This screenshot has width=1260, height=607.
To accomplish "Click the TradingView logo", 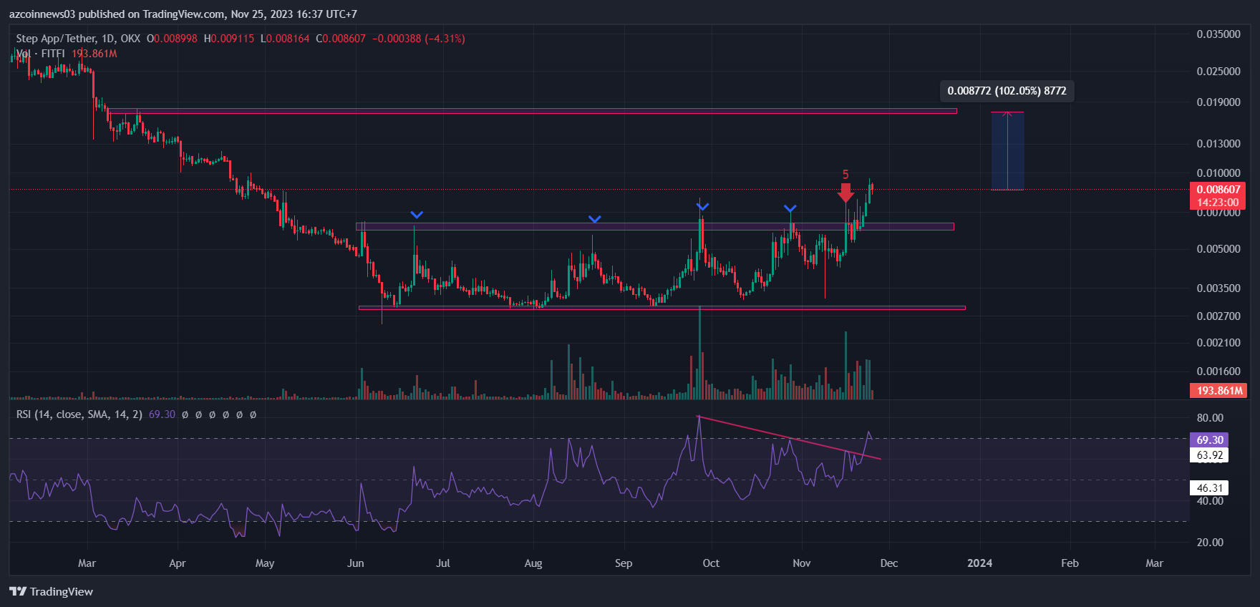I will click(x=52, y=591).
